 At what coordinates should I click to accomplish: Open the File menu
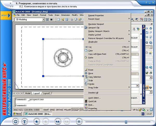click(18, 15)
